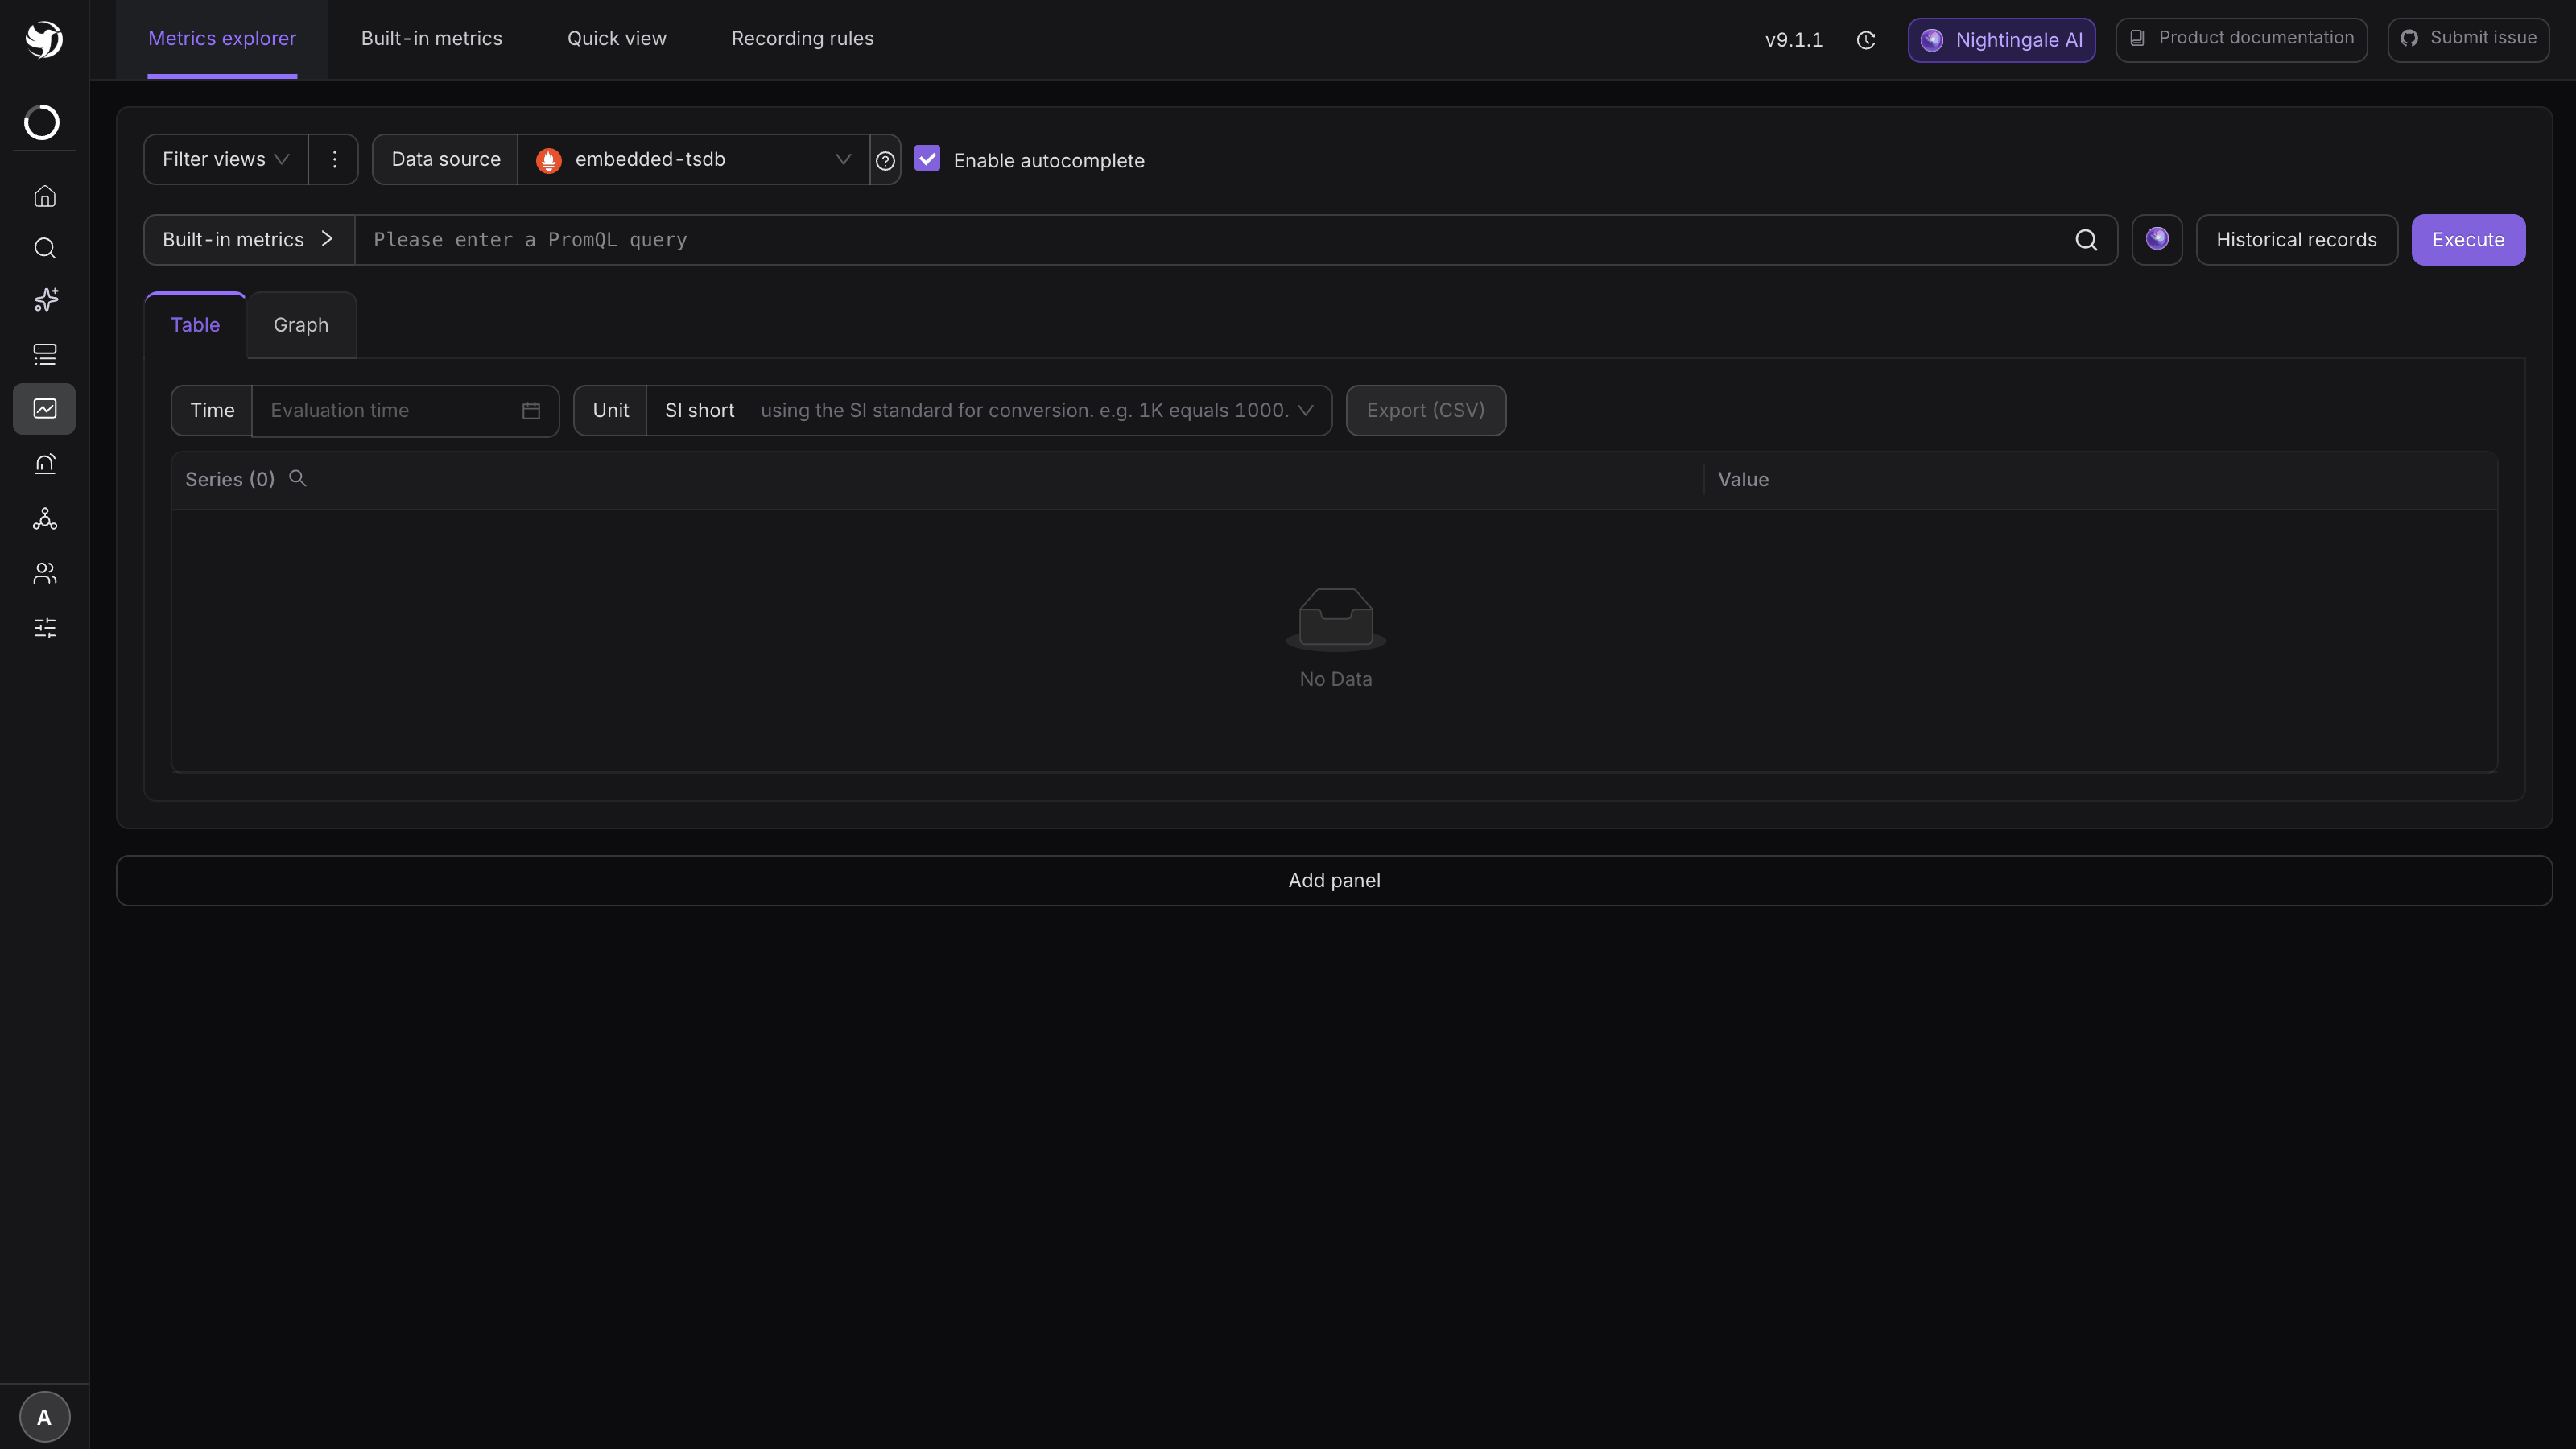Open the Home sidebar icon
This screenshot has height=1449, width=2576.
click(x=45, y=196)
